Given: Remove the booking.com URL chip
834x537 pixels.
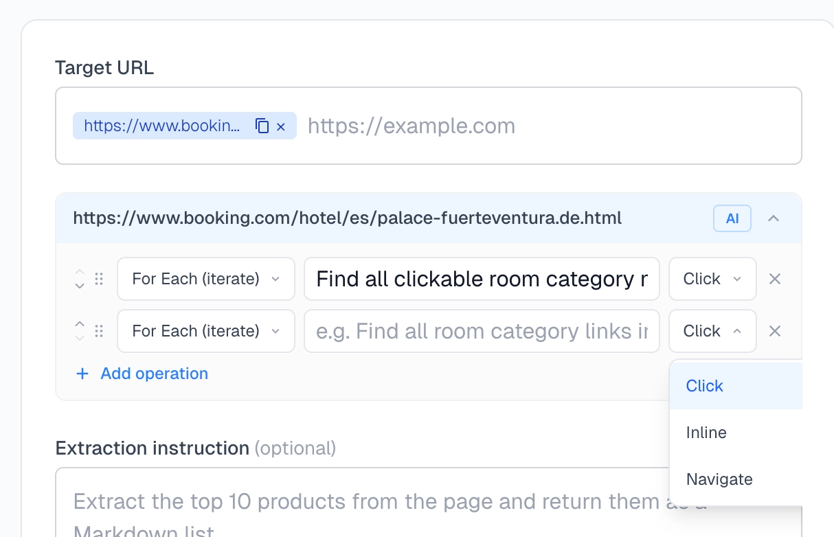Looking at the screenshot, I should pos(281,126).
